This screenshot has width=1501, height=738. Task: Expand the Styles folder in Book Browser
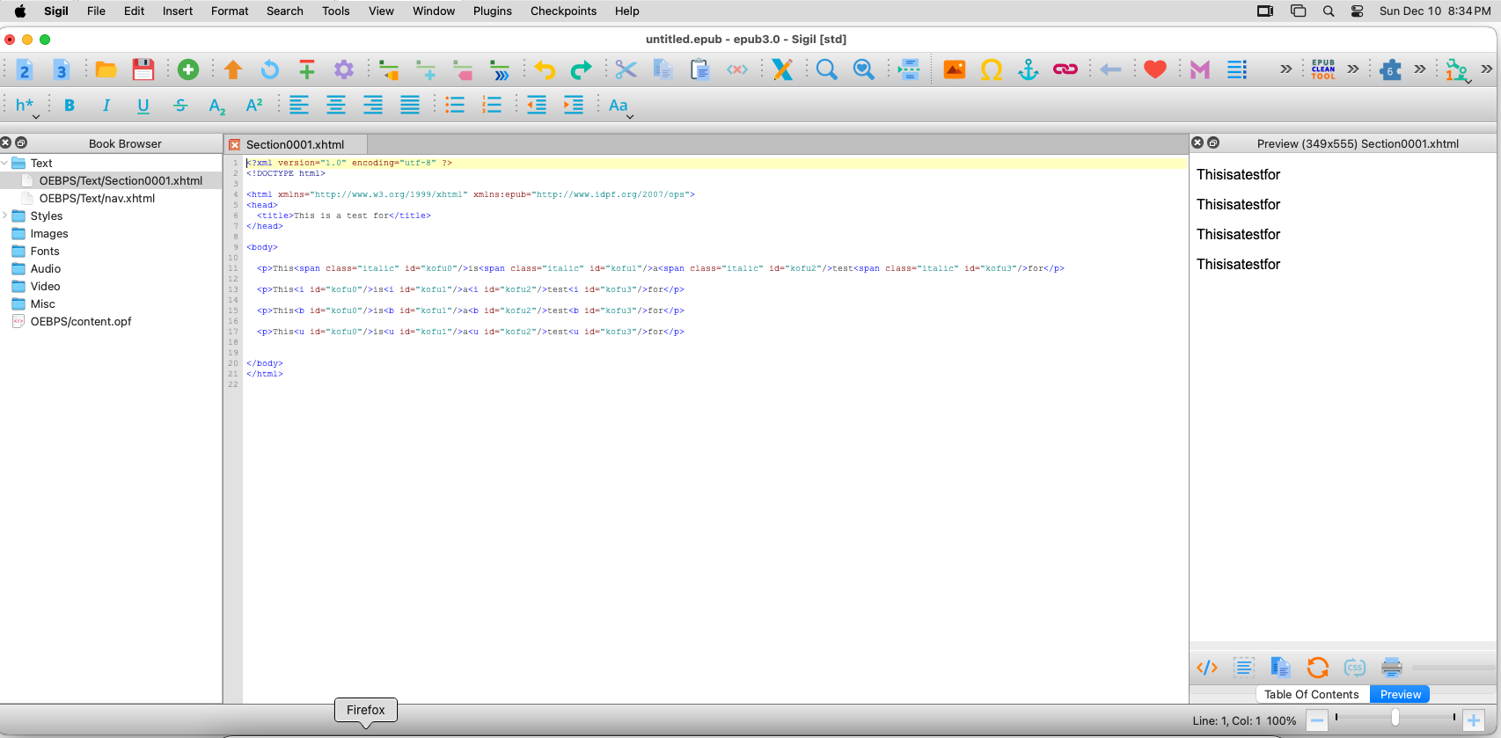5,216
